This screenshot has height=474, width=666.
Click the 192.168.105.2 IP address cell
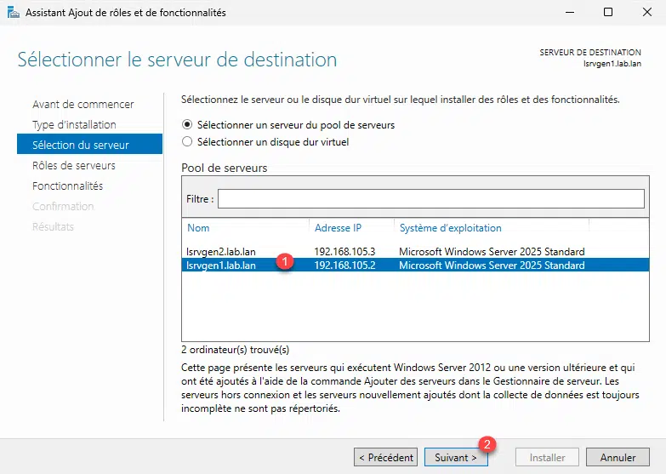tap(344, 265)
